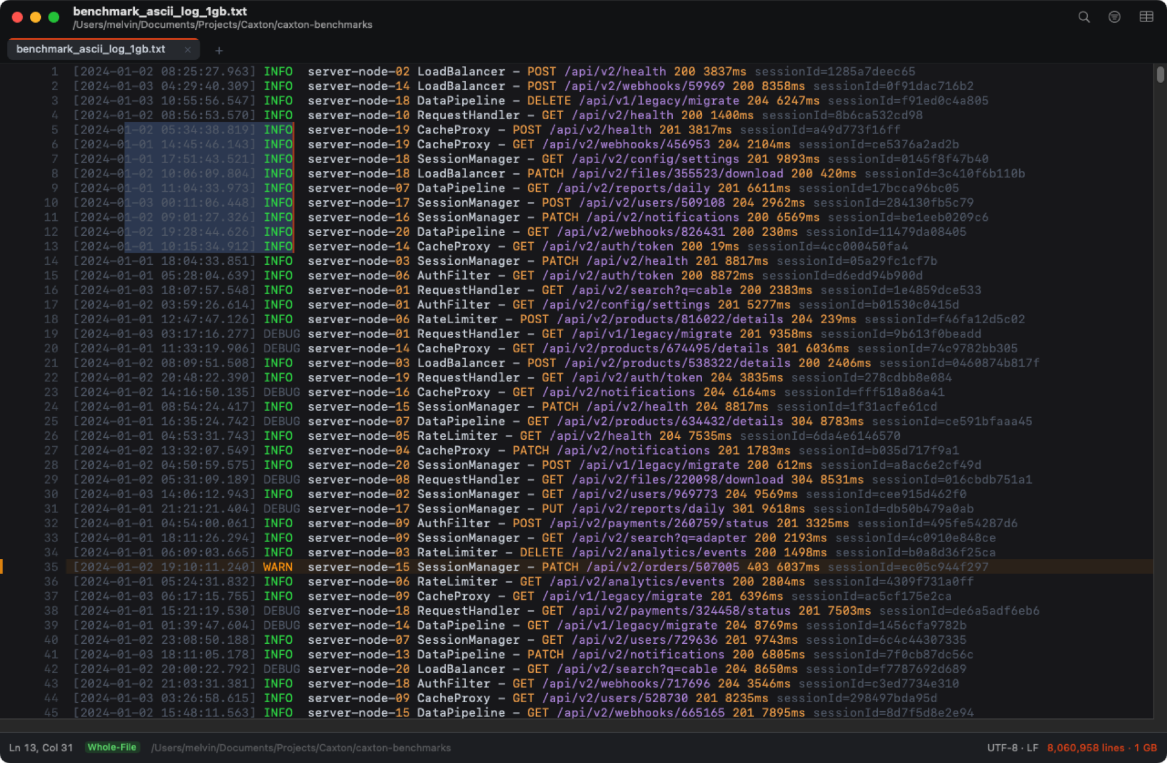Click /api/v2/webhooks/456953 on line 6

tap(626, 144)
